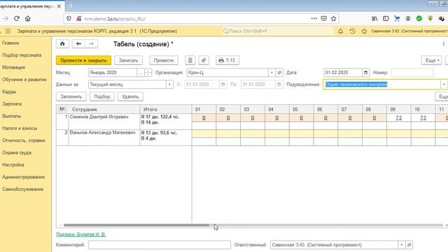Open Настройка section in sidebar
448x252 pixels.
click(13, 165)
